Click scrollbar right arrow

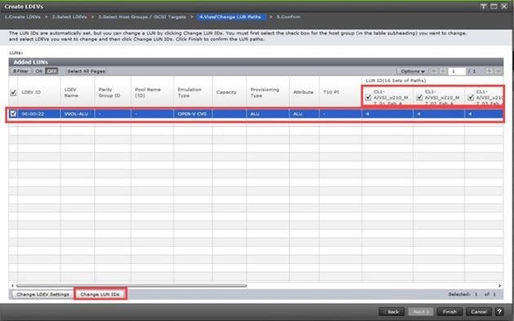[x=499, y=286]
